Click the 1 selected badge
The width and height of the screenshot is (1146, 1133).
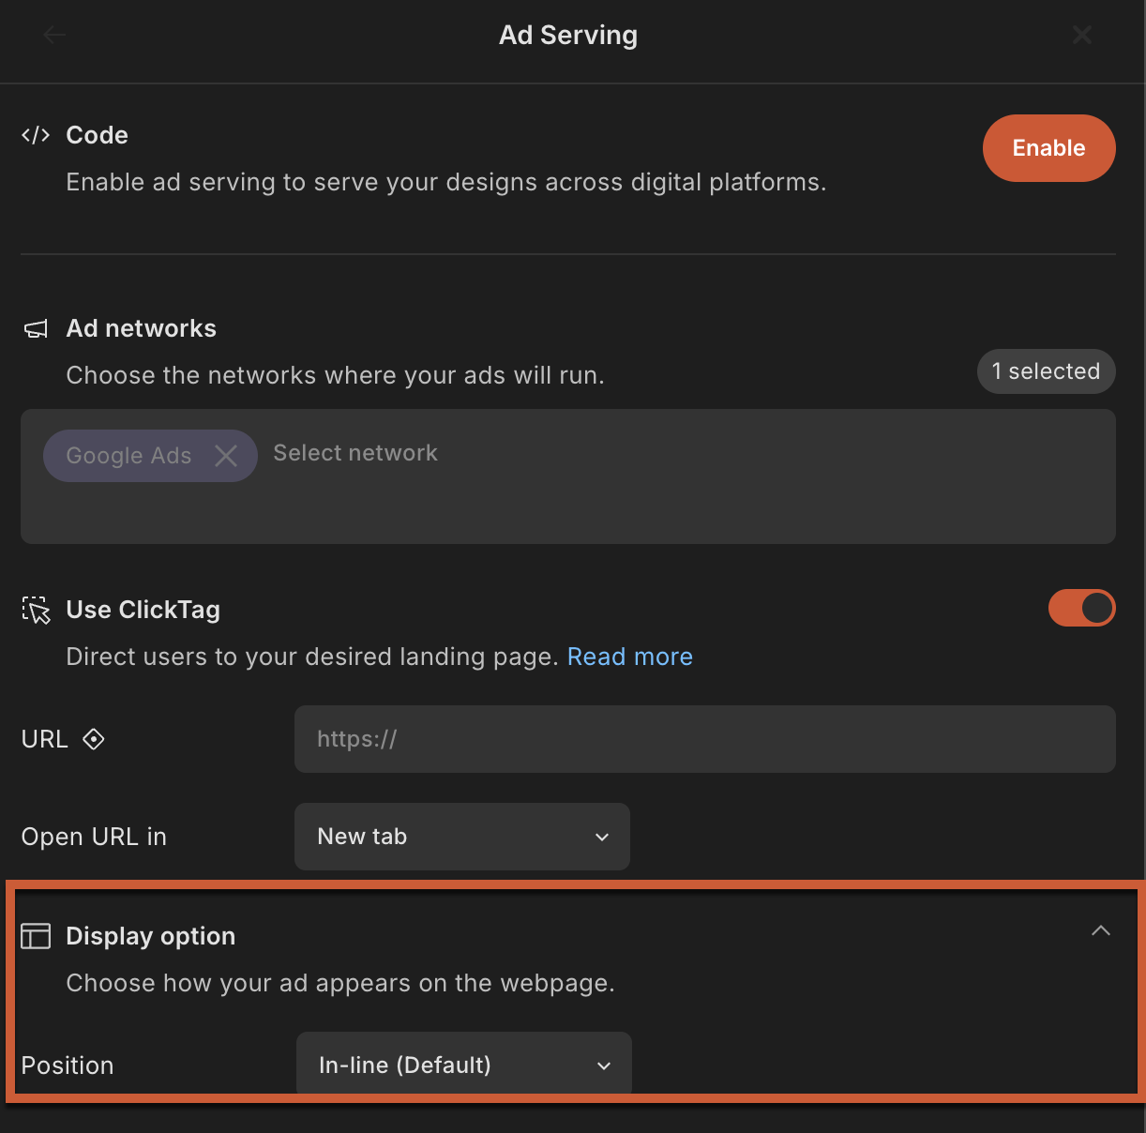click(x=1046, y=371)
